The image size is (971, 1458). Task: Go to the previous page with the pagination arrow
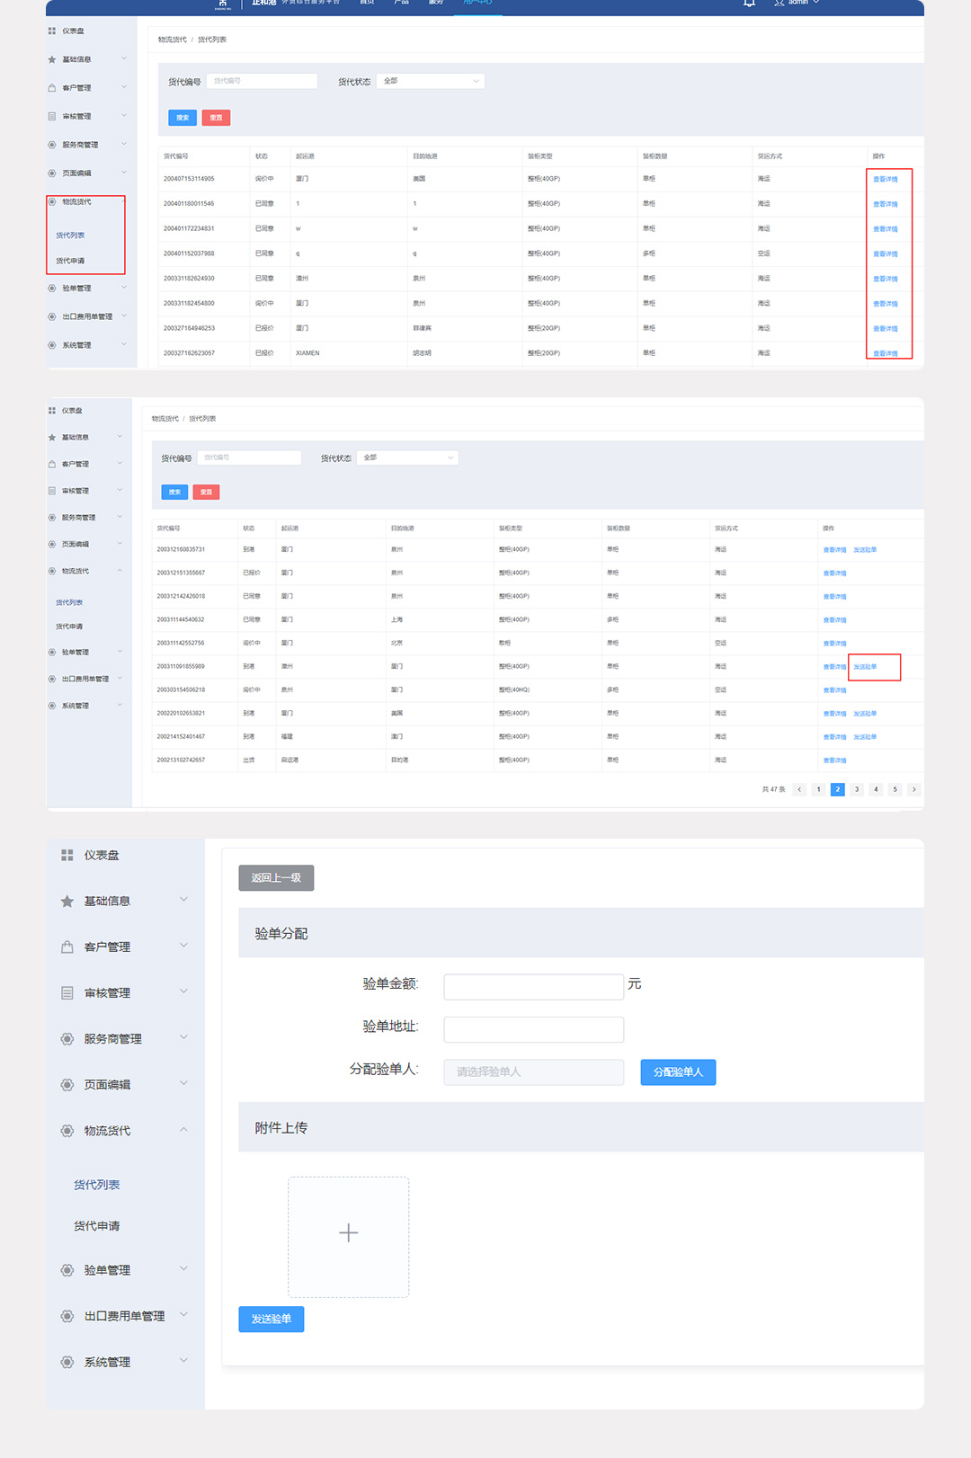[799, 789]
